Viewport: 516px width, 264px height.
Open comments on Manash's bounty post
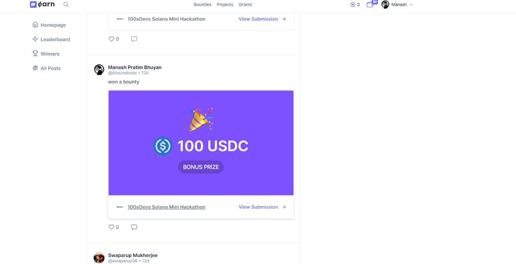click(x=134, y=227)
